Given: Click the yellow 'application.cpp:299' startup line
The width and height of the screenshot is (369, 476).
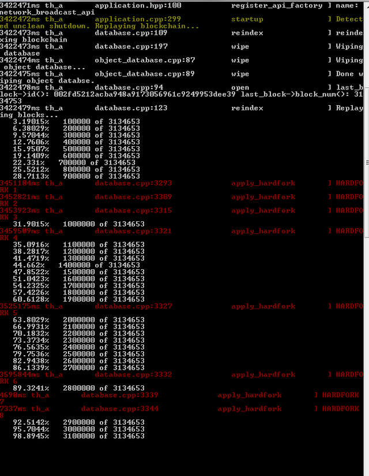Looking at the screenshot, I should click(x=182, y=19).
